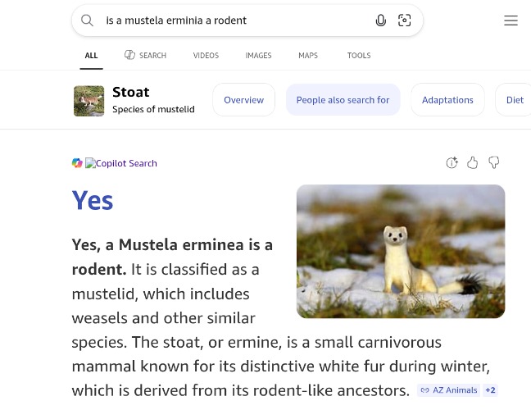531x410 pixels.
Task: Click the circular icon beside thumbs up
Action: [x=452, y=162]
